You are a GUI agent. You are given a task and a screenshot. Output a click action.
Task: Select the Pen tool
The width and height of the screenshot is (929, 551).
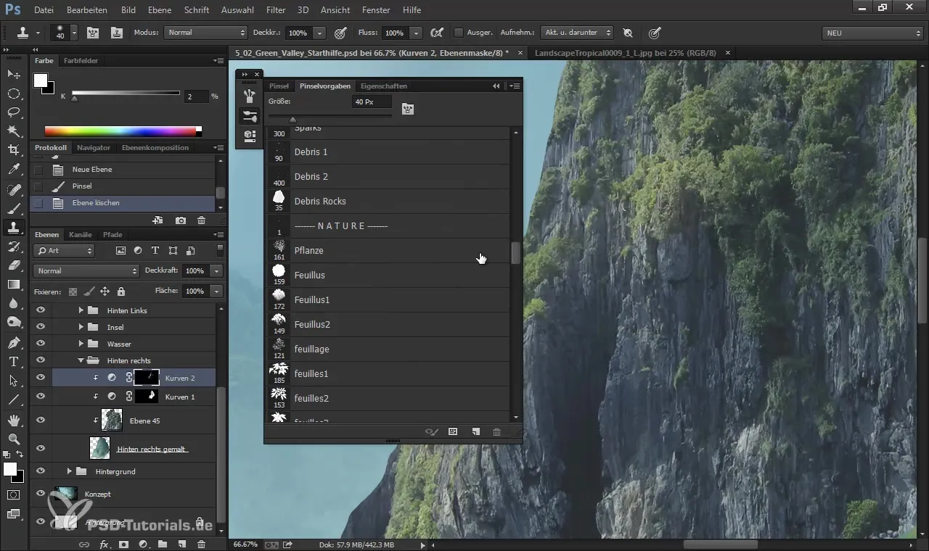tap(14, 342)
